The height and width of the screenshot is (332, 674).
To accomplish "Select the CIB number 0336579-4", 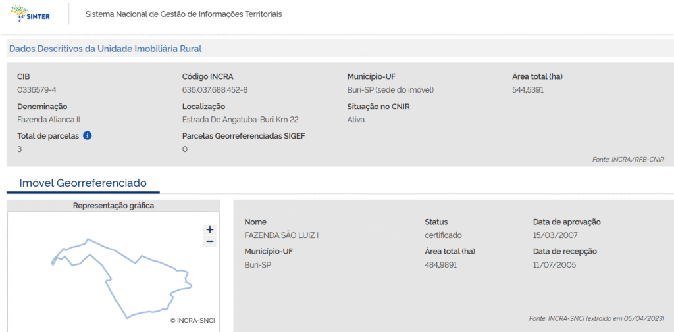I will click(x=41, y=90).
